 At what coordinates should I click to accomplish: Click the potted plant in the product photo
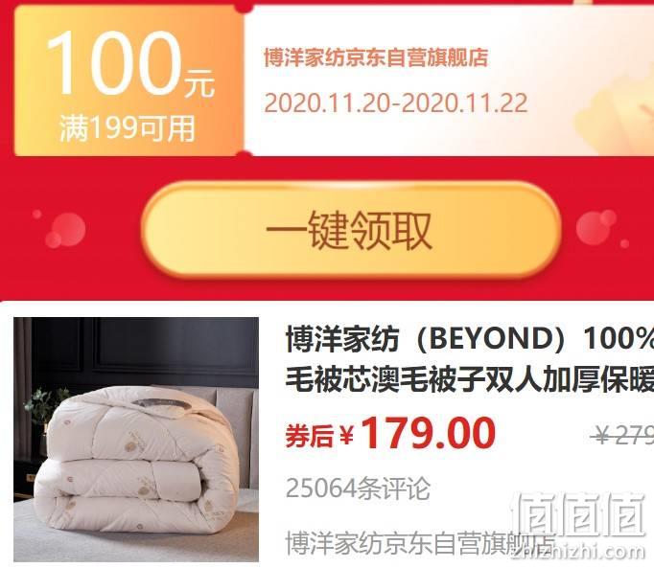(x=45, y=415)
